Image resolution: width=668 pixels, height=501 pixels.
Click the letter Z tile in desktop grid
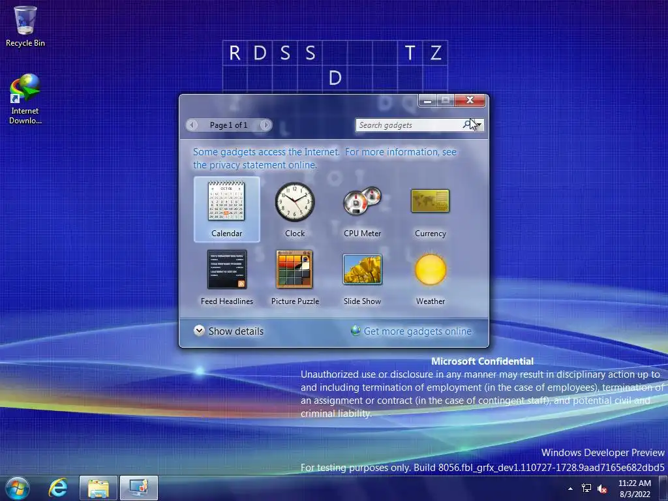click(435, 53)
